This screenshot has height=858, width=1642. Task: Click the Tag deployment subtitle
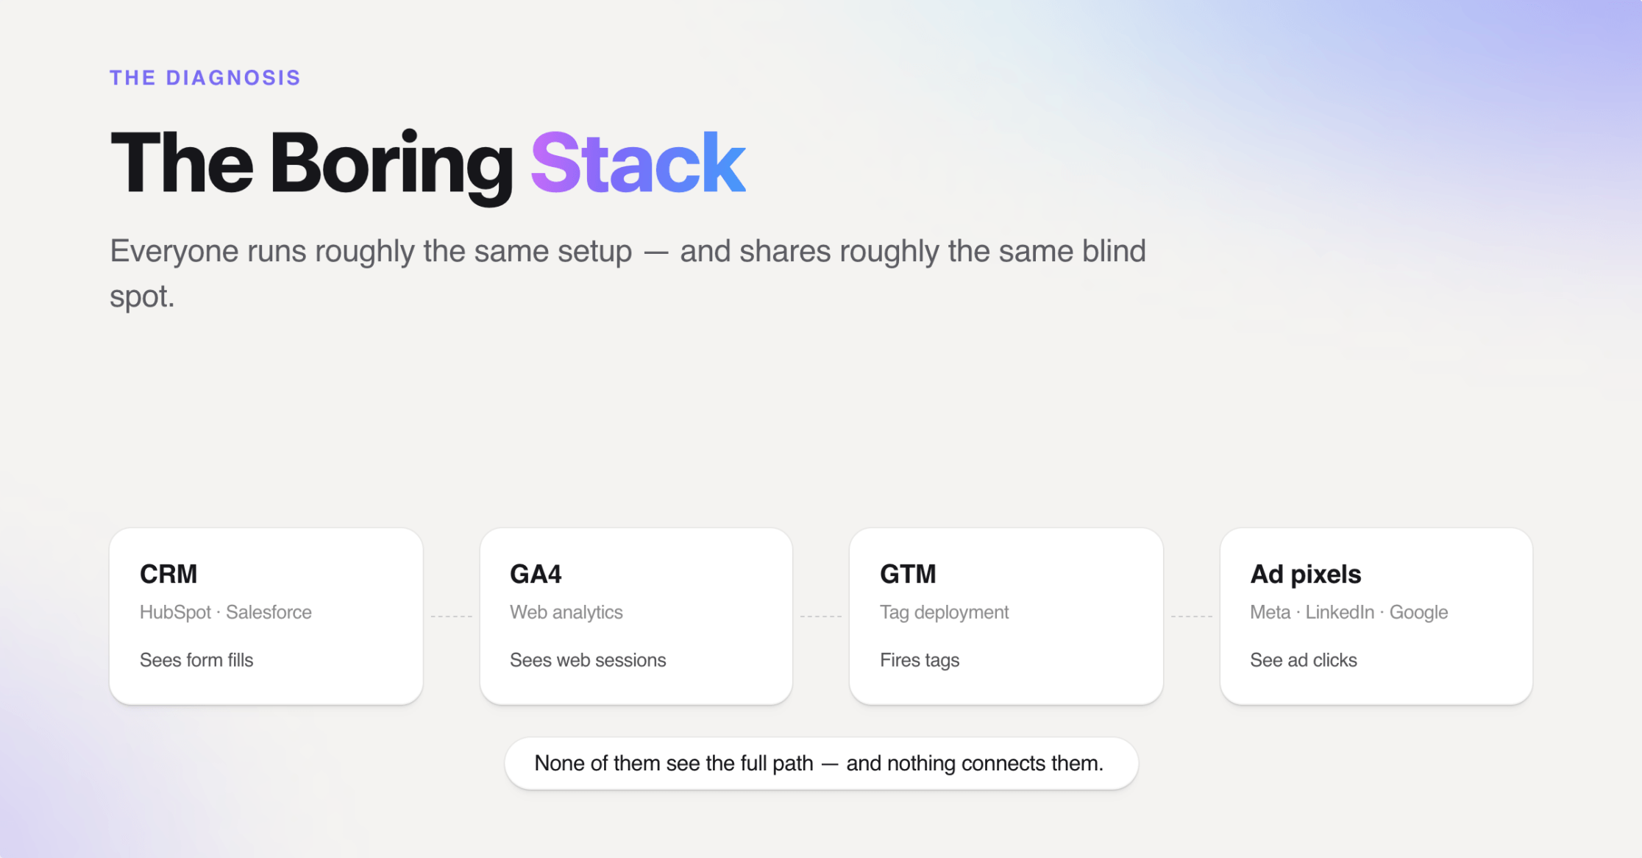click(x=944, y=612)
